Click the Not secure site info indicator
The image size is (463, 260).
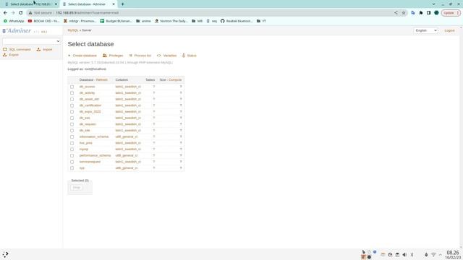click(41, 13)
